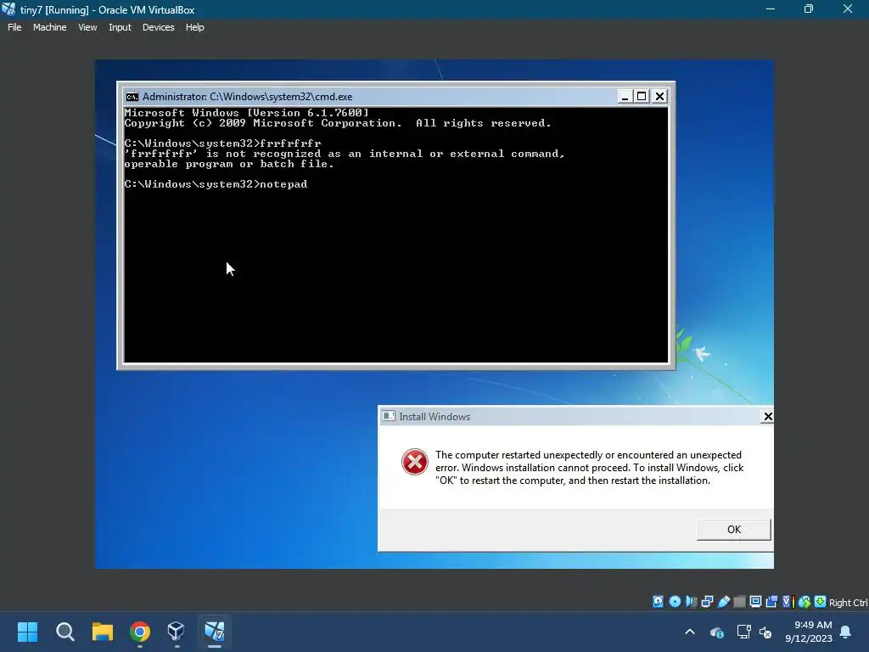
Task: Click the hard disk activity indicator
Action: tap(658, 602)
